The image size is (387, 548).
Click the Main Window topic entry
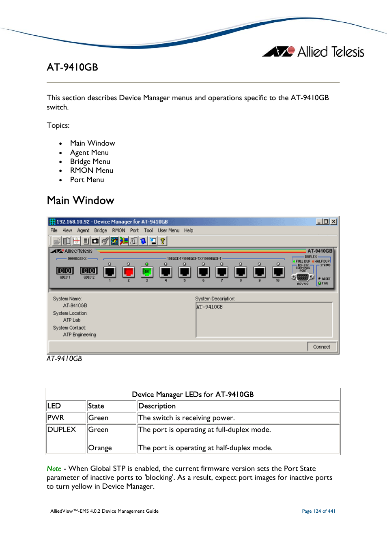[92, 143]
